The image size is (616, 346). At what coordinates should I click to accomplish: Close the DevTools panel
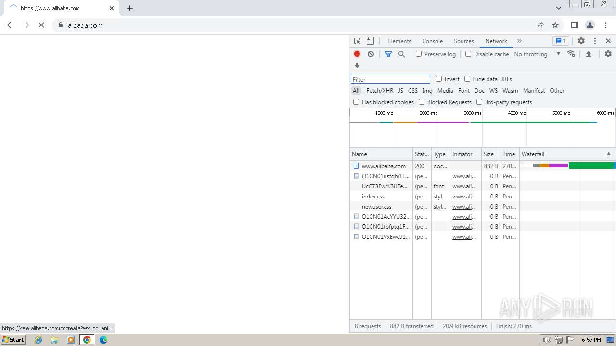[608, 41]
